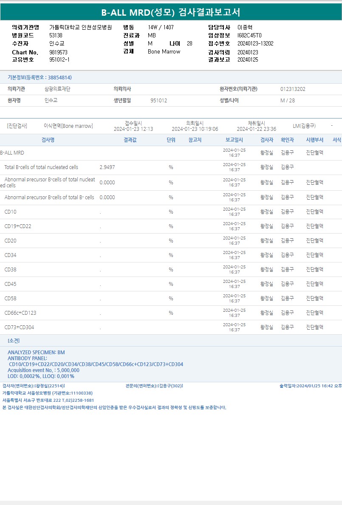
Task: Select the CD66c+CD123 test row name
Action: (x=20, y=313)
